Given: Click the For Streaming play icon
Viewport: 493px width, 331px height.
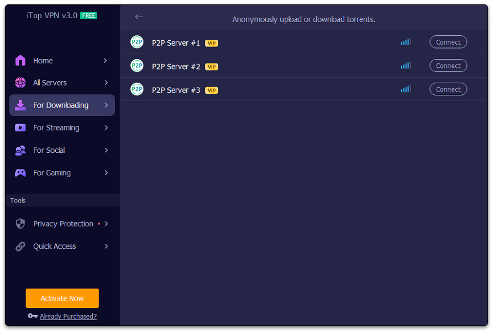Looking at the screenshot, I should (x=20, y=127).
